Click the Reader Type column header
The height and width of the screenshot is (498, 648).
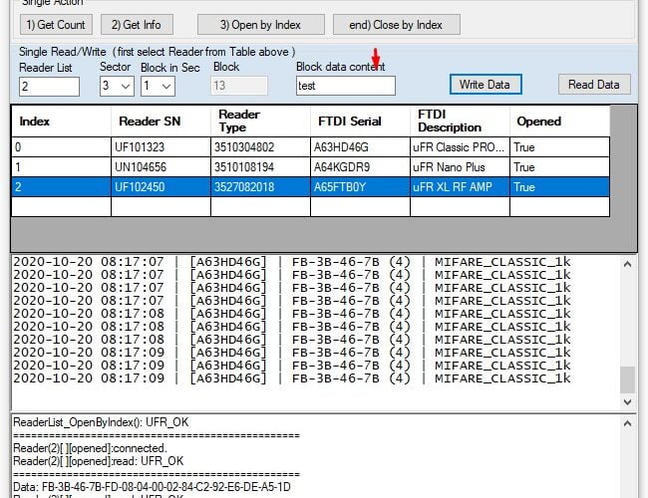coord(260,121)
